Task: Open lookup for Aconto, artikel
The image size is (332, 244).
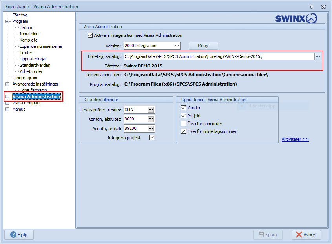Action: pos(151,128)
